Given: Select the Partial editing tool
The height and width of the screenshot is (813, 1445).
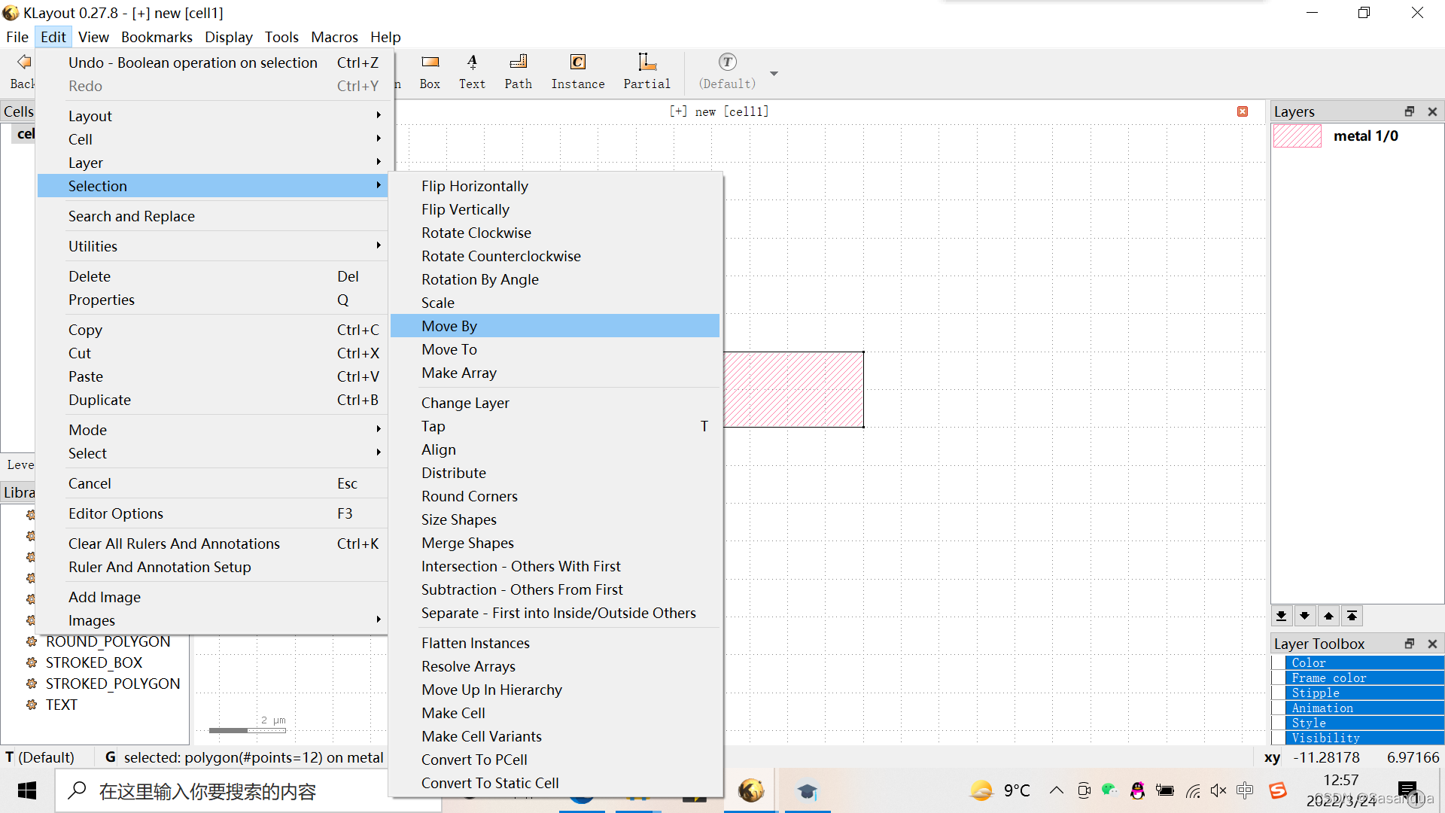Looking at the screenshot, I should pos(646,72).
